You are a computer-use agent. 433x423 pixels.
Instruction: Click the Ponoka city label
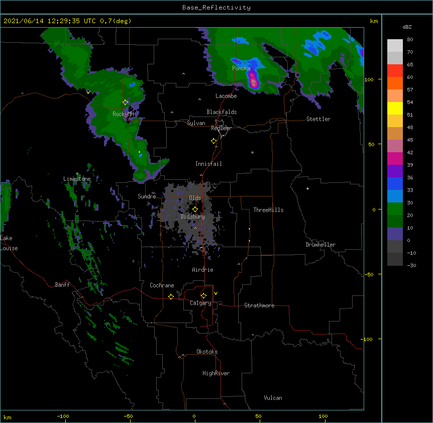coord(241,68)
